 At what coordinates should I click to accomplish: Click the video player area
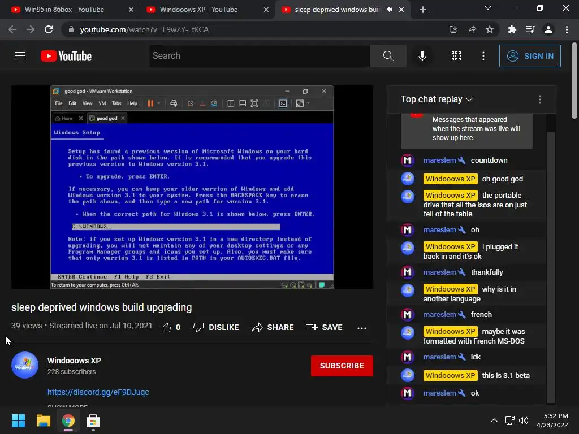click(x=192, y=187)
